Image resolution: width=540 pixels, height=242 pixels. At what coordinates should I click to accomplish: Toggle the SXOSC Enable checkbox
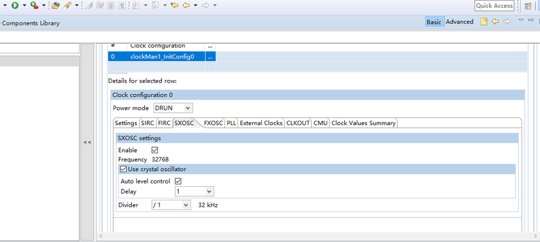click(155, 151)
